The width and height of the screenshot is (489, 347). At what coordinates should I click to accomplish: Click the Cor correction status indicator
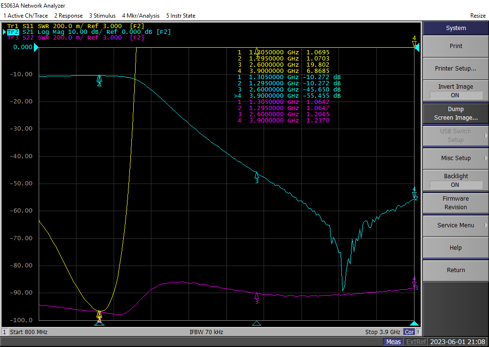tap(409, 332)
